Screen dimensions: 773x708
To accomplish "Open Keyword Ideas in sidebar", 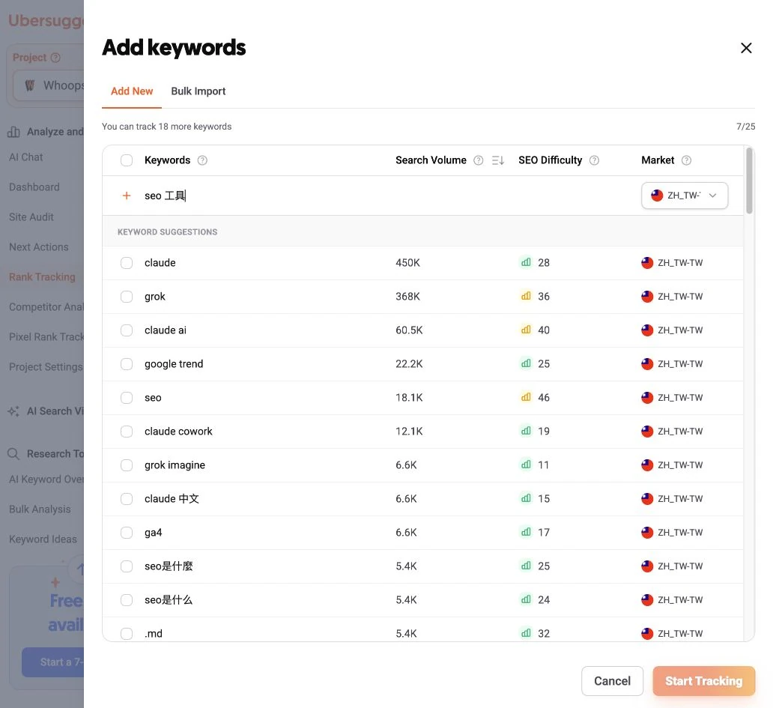I will [43, 539].
